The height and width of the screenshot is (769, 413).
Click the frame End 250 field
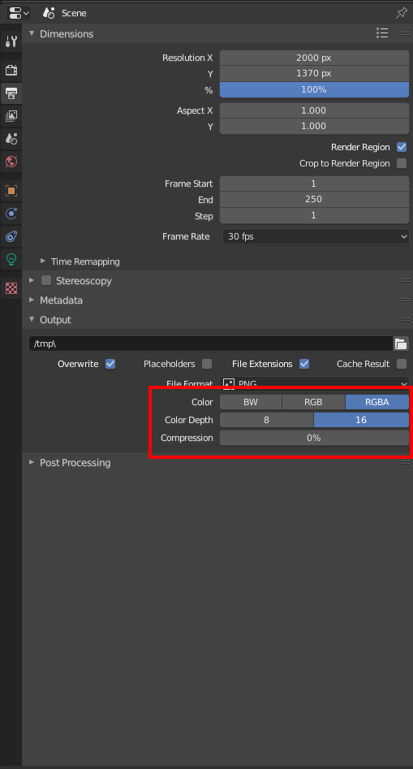(314, 200)
